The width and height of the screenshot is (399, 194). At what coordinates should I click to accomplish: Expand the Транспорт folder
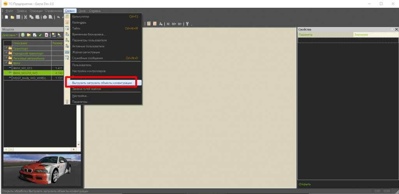click(6, 48)
